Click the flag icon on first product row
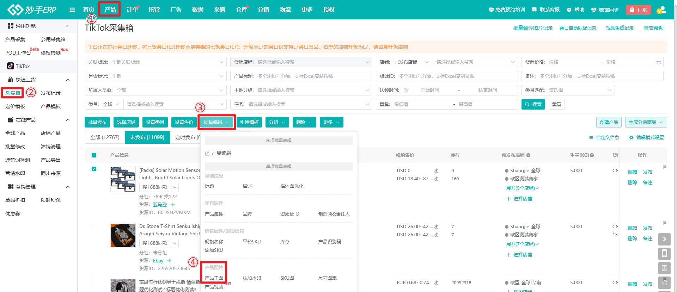 pyautogui.click(x=665, y=167)
